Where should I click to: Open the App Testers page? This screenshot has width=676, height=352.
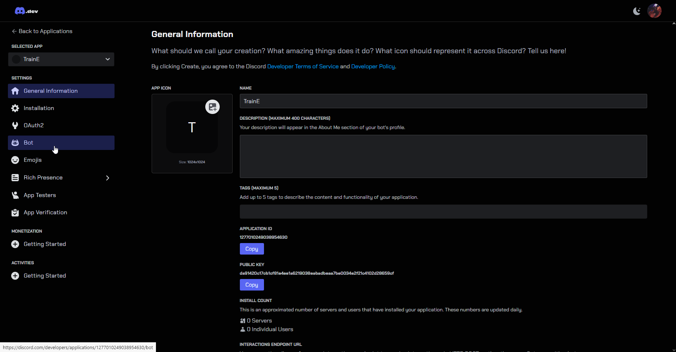61,195
